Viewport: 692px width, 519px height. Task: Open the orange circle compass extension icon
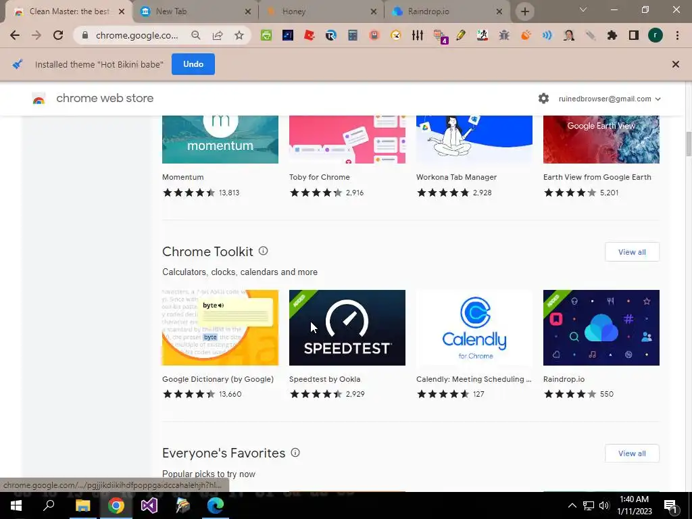point(396,35)
